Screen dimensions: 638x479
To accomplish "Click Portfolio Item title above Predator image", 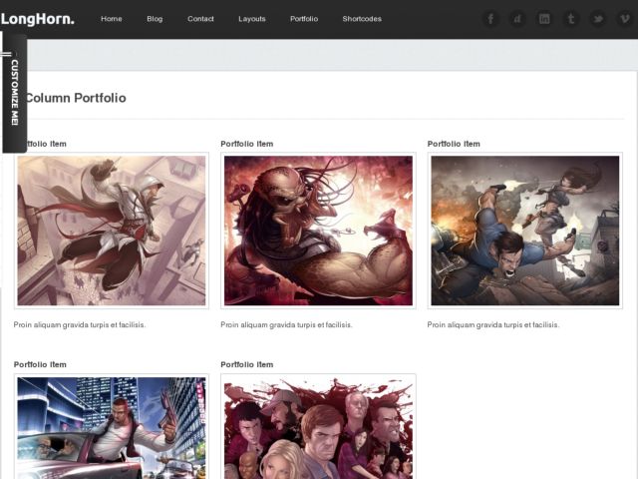I will [247, 144].
